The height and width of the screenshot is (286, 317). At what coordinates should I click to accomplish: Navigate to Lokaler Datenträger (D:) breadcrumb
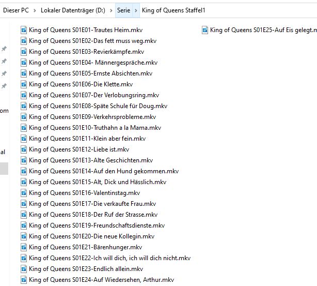(73, 10)
